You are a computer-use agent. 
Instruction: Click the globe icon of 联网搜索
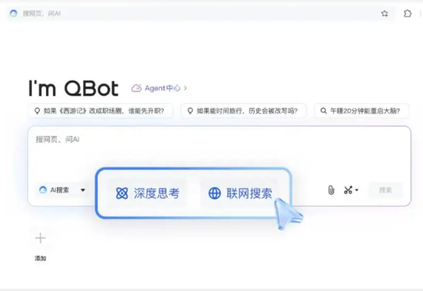[x=215, y=193]
